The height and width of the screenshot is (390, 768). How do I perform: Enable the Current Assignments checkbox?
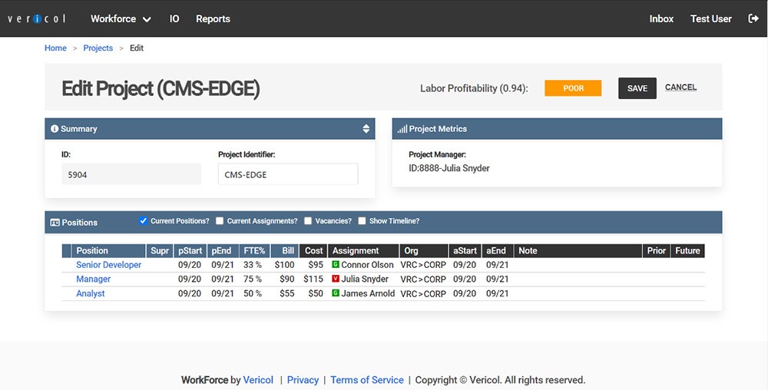[x=220, y=221]
